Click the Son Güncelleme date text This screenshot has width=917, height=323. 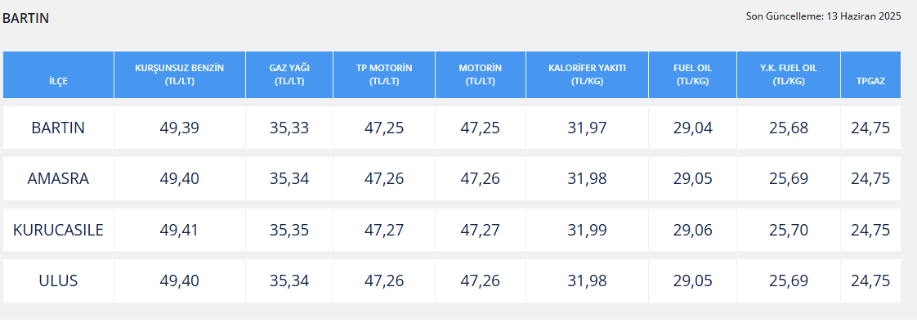(824, 16)
